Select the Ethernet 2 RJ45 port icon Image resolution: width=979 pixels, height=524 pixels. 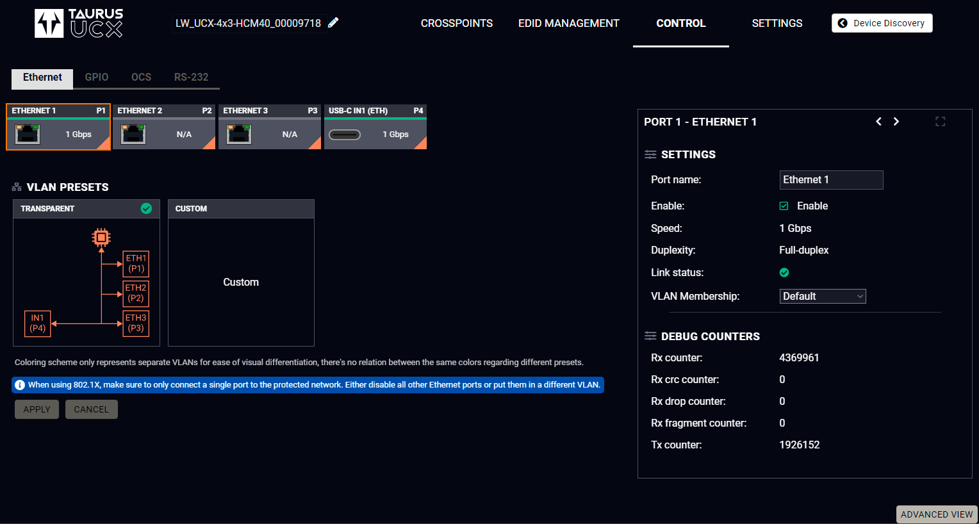tap(133, 135)
